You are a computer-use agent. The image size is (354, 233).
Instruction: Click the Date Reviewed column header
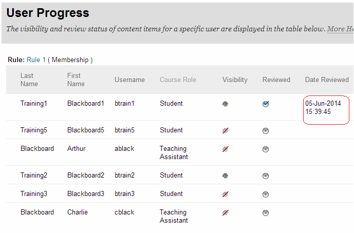[327, 80]
